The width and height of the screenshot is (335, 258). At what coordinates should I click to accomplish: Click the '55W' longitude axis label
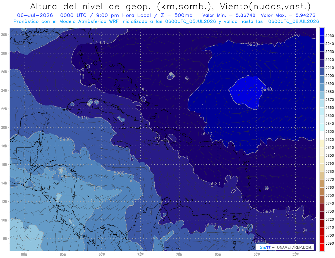(x=296, y=255)
